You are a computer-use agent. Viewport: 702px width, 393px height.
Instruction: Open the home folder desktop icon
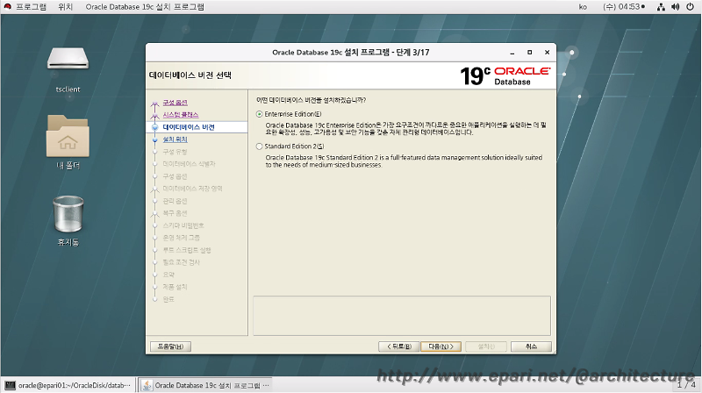[68, 136]
